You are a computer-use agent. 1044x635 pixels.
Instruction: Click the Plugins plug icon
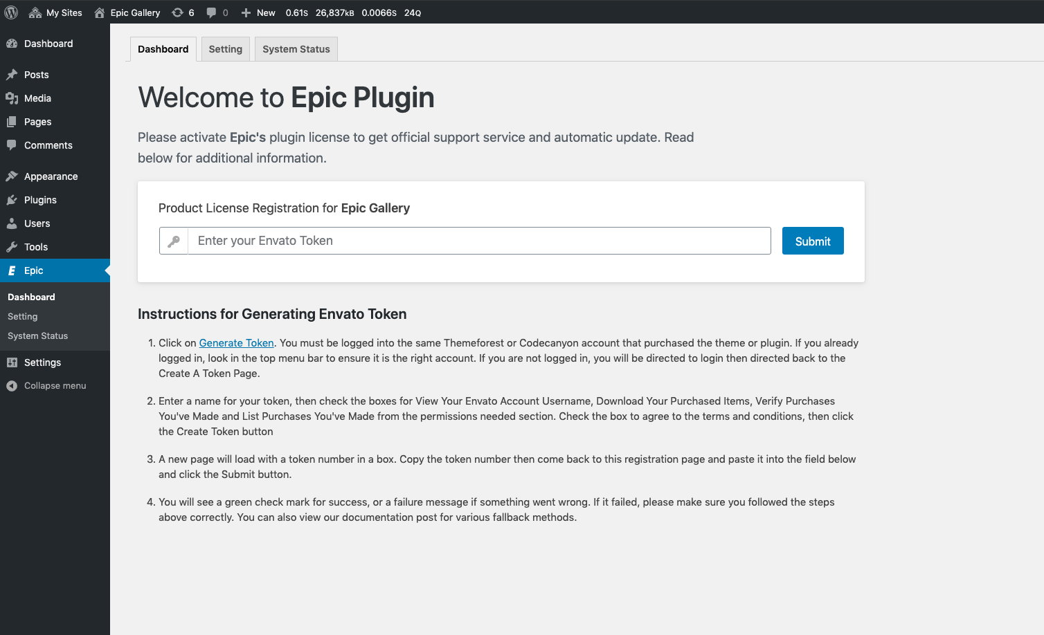pos(12,200)
